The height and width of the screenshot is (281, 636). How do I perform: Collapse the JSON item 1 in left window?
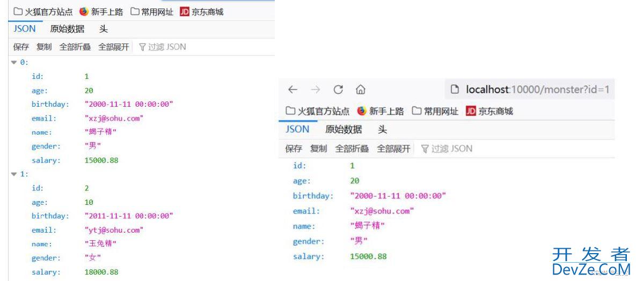[14, 174]
